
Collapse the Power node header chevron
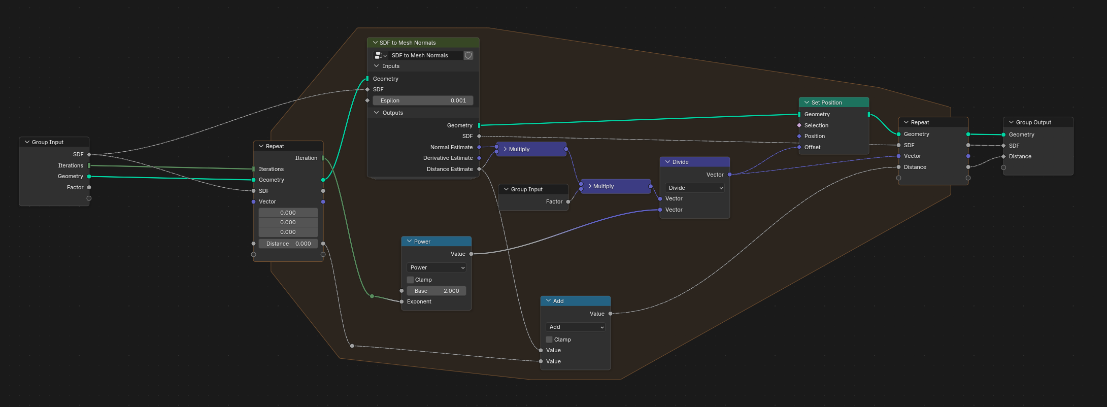410,242
